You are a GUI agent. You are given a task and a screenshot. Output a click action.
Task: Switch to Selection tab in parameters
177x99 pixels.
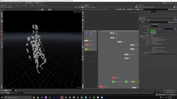point(146,36)
